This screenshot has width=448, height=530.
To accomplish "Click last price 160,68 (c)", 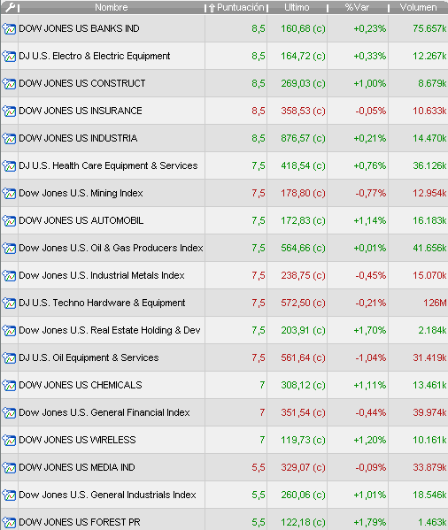I will tap(303, 28).
